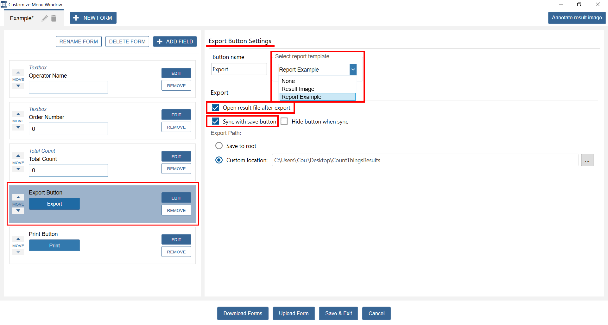Click the Button name text field
Viewport: 608px width, 325px height.
239,69
